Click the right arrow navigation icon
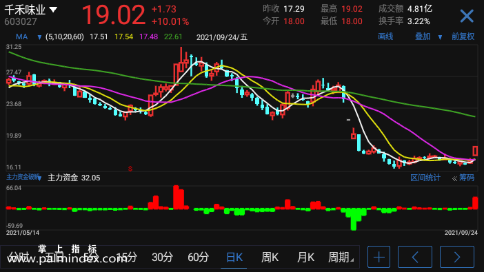The width and height of the screenshot is (484, 272). click(457, 257)
